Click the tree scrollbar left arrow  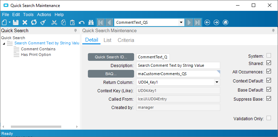click(3, 127)
